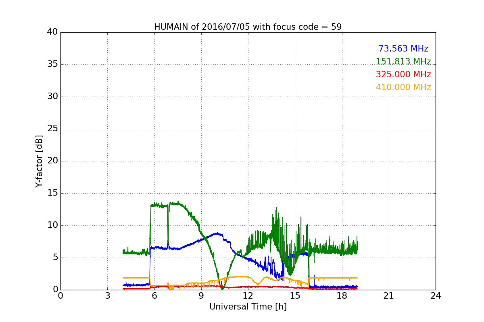
Task: Click the y-axis tick label '5'
Action: [55, 258]
